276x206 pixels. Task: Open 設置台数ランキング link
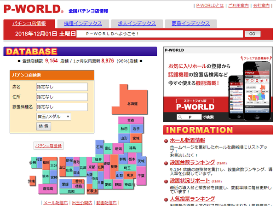tap(192, 162)
